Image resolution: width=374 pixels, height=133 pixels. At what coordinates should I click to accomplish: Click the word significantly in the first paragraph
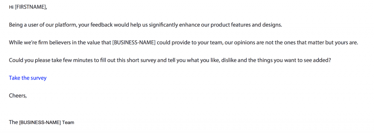pyautogui.click(x=163, y=25)
